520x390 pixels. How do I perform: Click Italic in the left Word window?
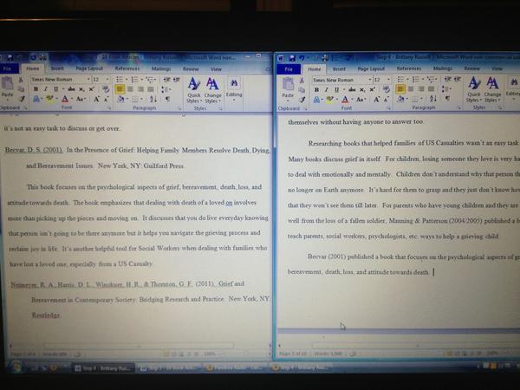tap(45, 89)
